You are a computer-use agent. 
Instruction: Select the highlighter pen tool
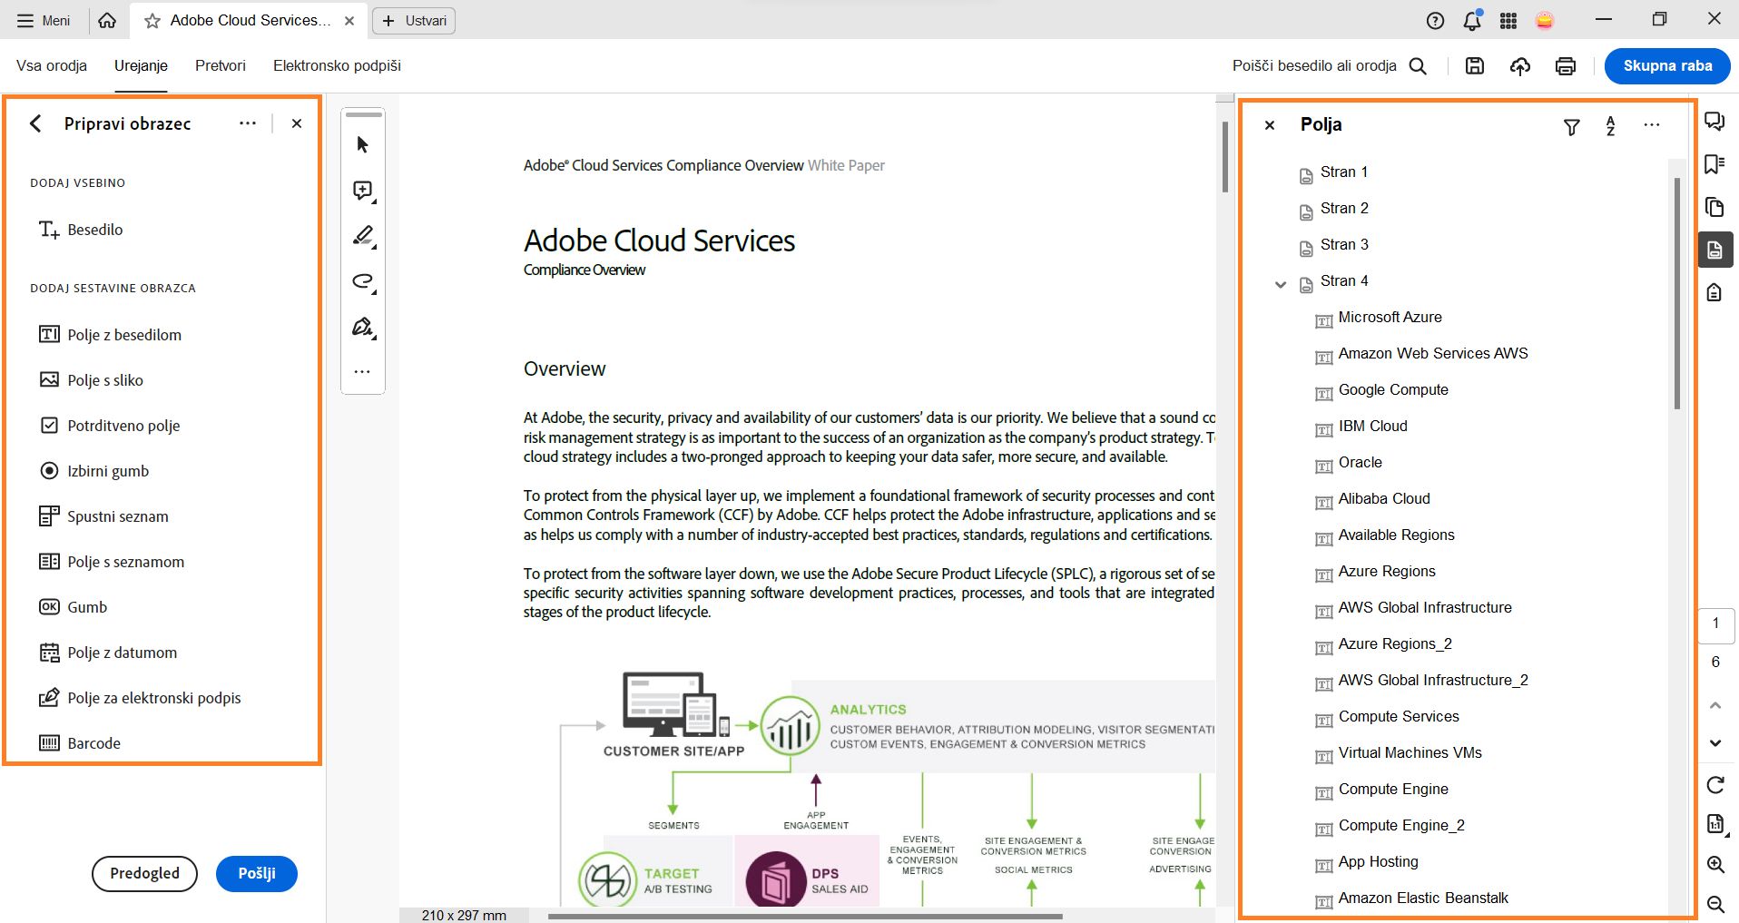pyautogui.click(x=363, y=236)
